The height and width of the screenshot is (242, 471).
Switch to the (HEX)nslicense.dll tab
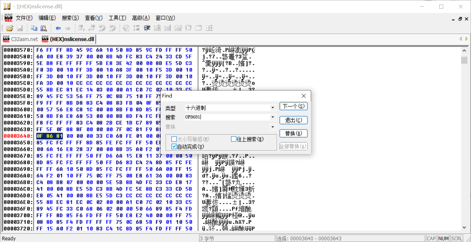(68, 39)
